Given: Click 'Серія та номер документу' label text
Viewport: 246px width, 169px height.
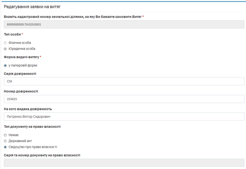Looking at the screenshot, I should 42,155.
